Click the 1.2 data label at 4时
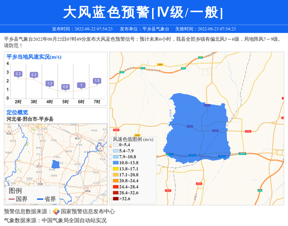Viewport: 288px width, 226px height. (x=50, y=83)
